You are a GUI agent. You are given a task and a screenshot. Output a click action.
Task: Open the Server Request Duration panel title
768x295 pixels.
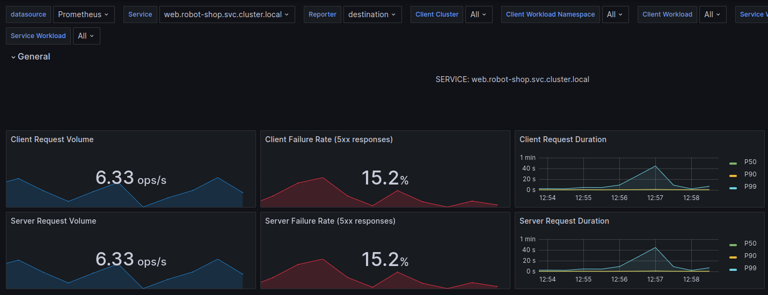coord(564,221)
